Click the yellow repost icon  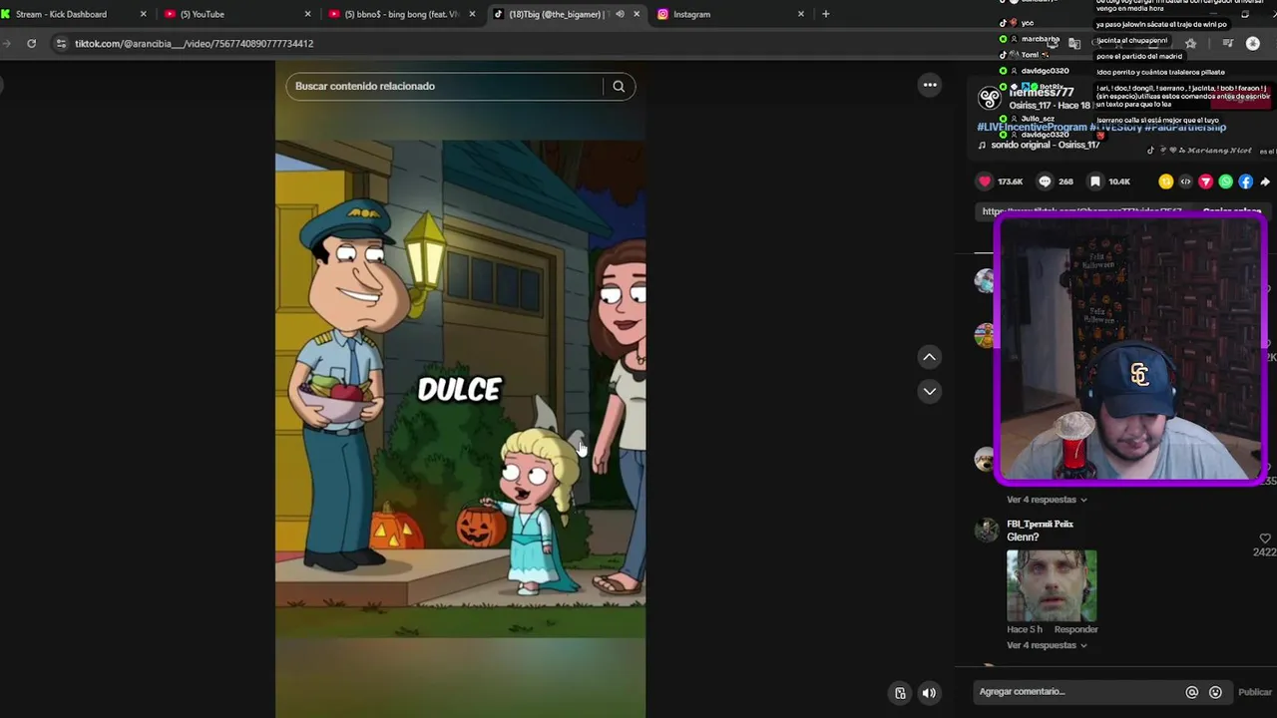pyautogui.click(x=1165, y=181)
